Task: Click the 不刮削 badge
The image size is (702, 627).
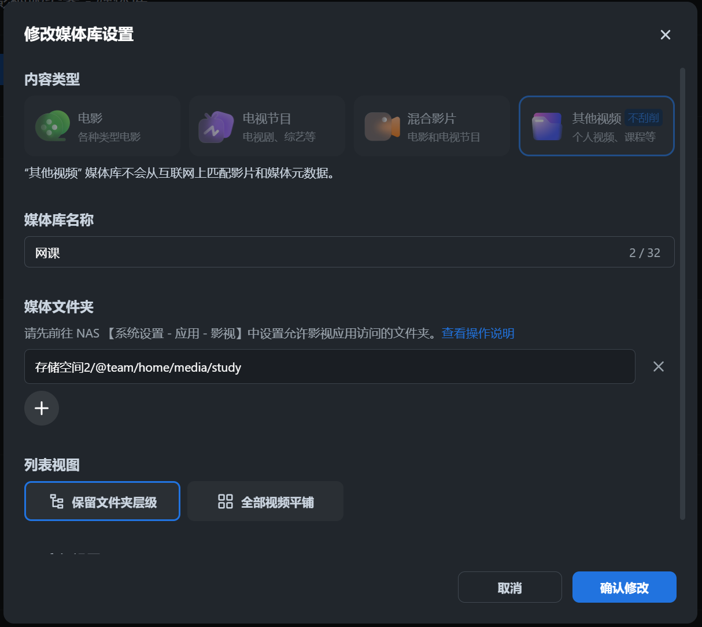Action: tap(644, 118)
